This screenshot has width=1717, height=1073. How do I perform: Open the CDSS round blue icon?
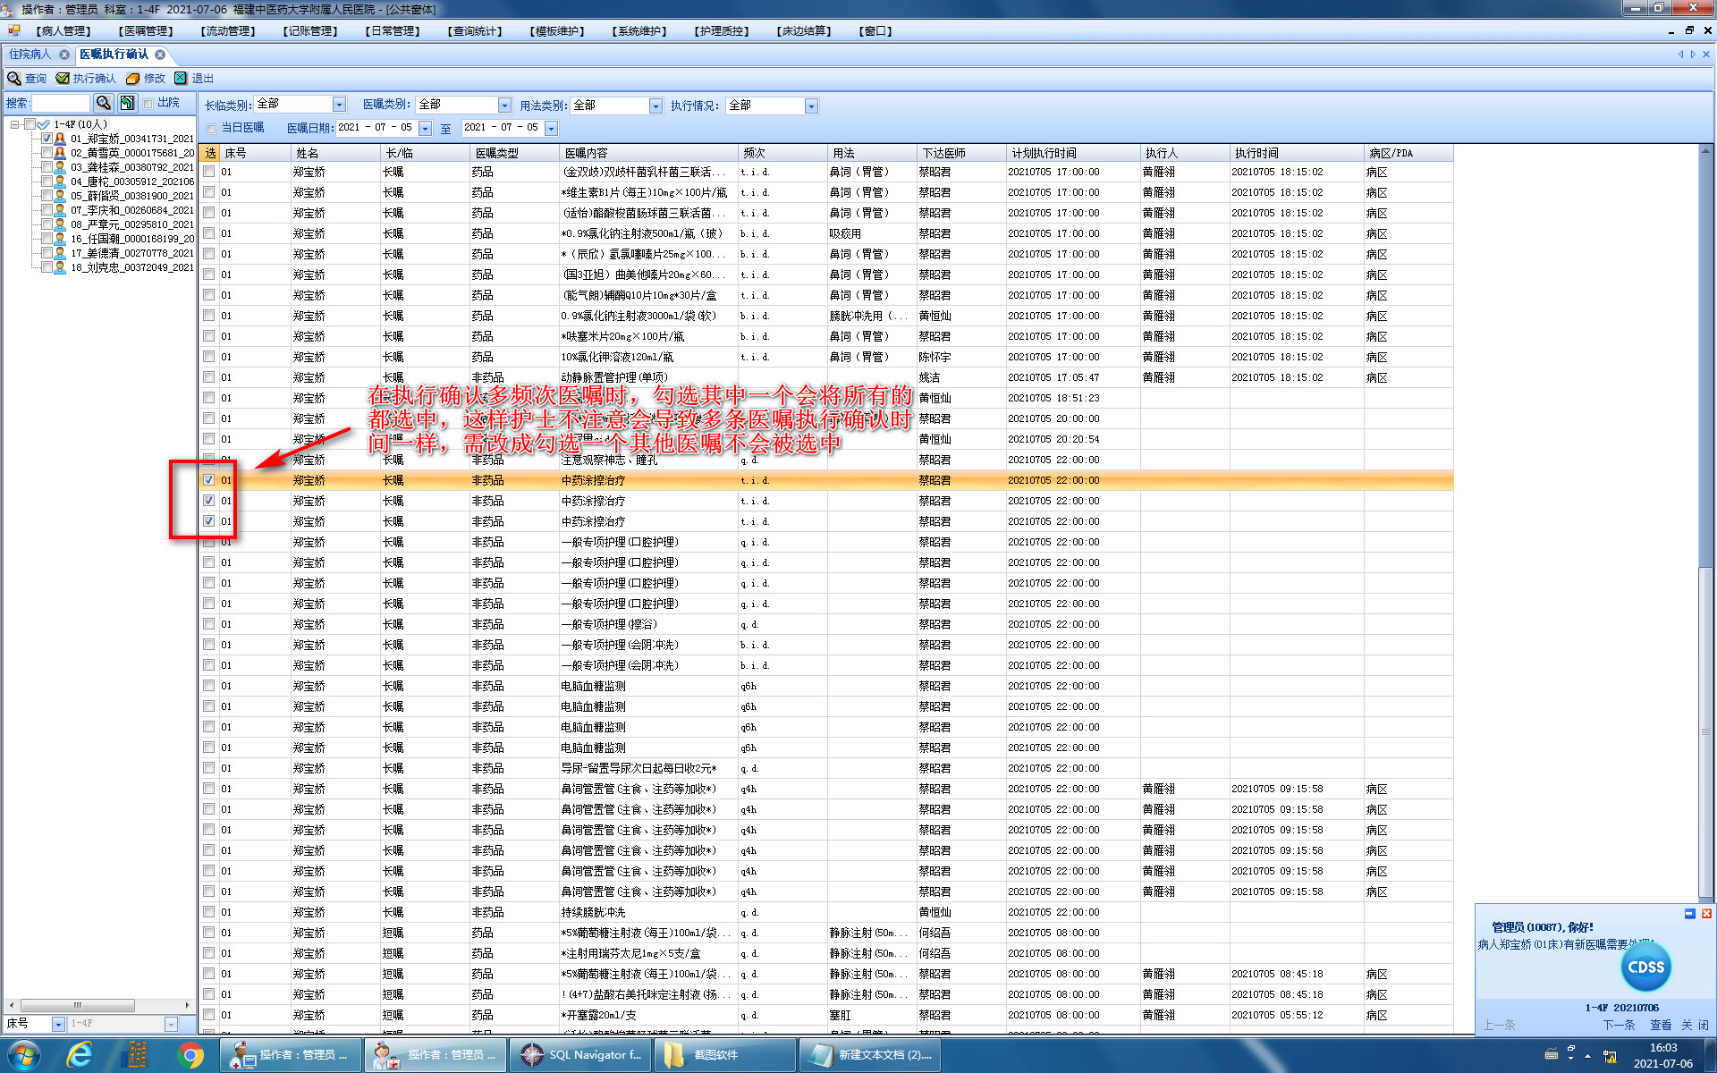(x=1645, y=967)
